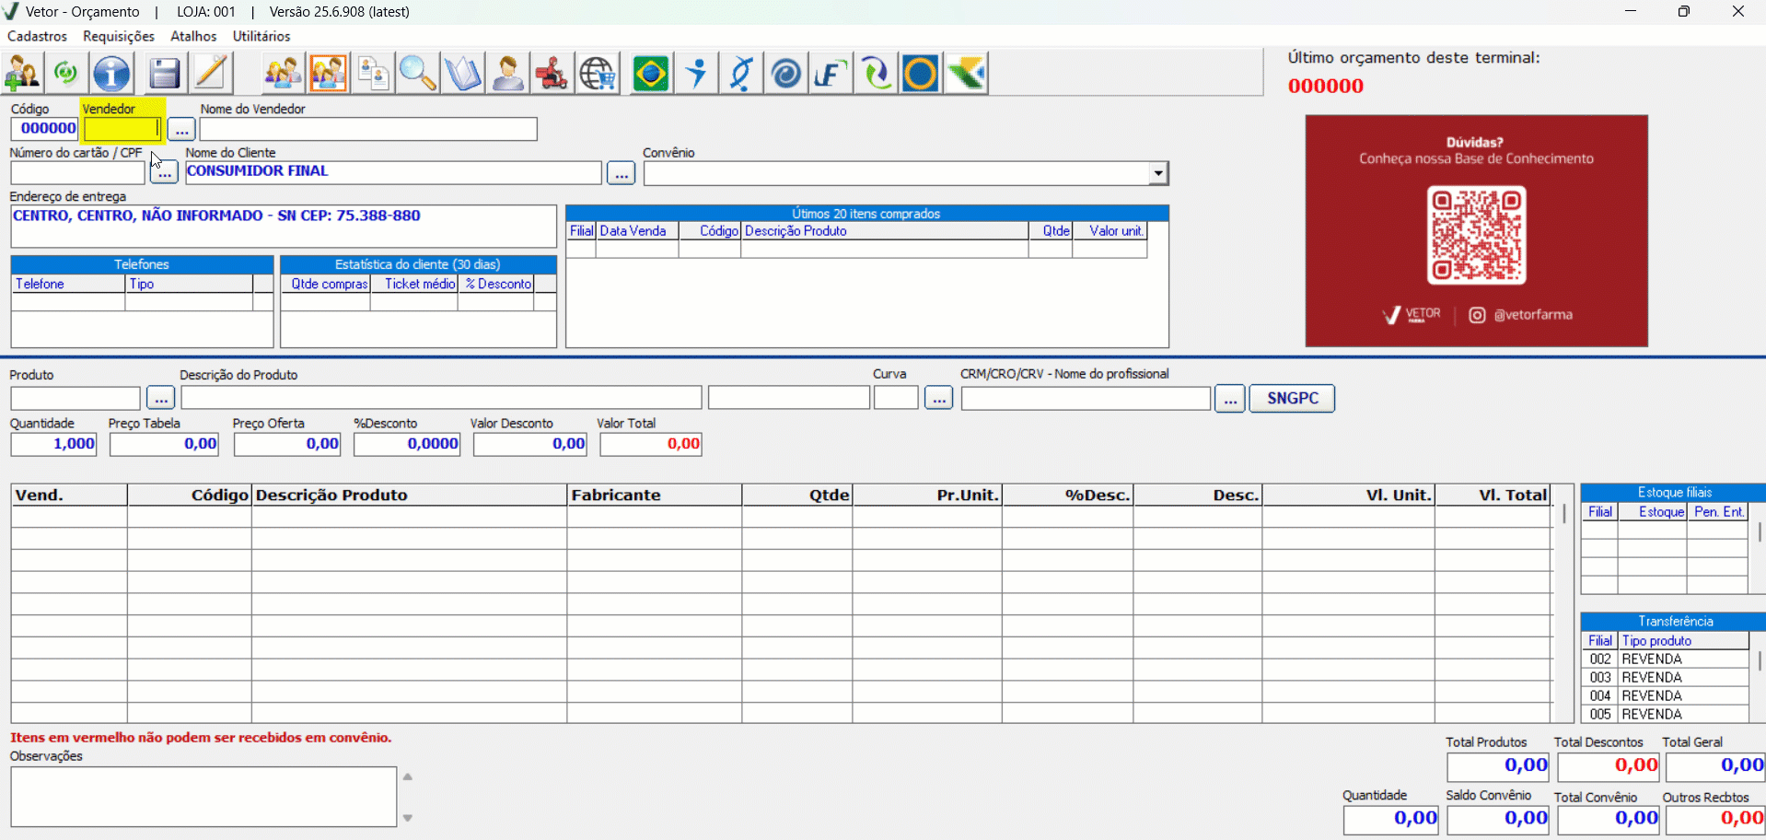This screenshot has height=840, width=1766.
Task: Open the family group people icon
Action: [283, 74]
